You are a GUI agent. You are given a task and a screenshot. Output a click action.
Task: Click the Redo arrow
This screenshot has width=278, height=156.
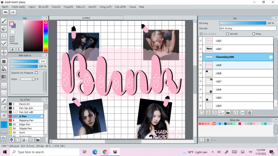13,12
